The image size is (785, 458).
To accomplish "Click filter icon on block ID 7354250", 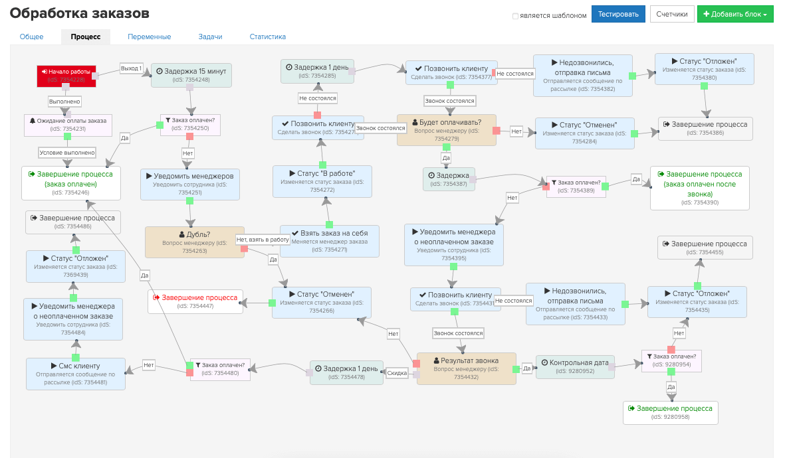I will pyautogui.click(x=168, y=121).
